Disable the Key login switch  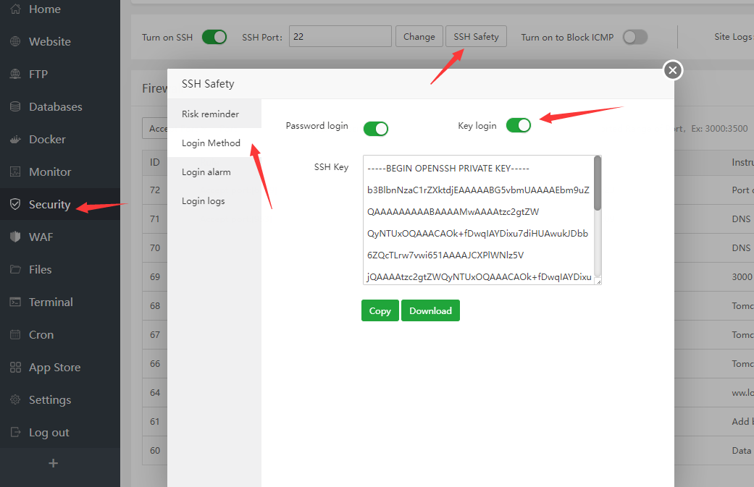pyautogui.click(x=519, y=125)
